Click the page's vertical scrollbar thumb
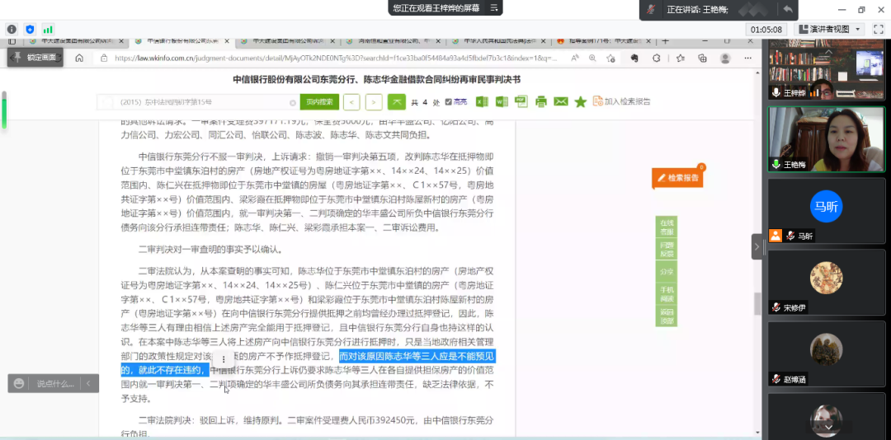891x440 pixels. (x=758, y=302)
